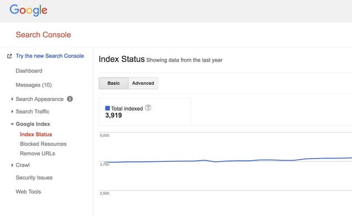Open Security Issues page
Screen dimensions: 352x216
click(34, 178)
